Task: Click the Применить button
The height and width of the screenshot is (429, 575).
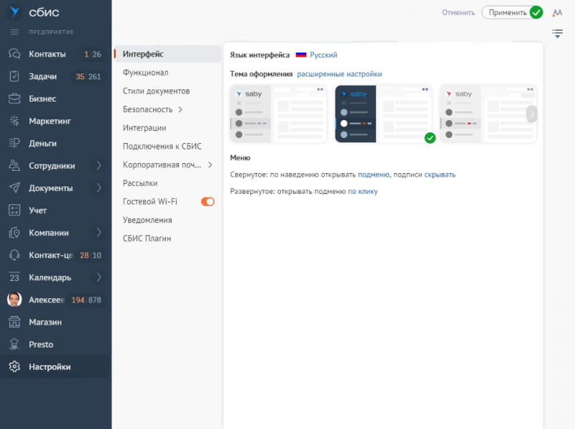Action: click(x=512, y=12)
